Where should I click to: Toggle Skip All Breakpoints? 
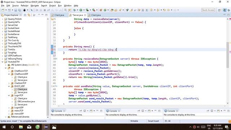click(x=31, y=10)
